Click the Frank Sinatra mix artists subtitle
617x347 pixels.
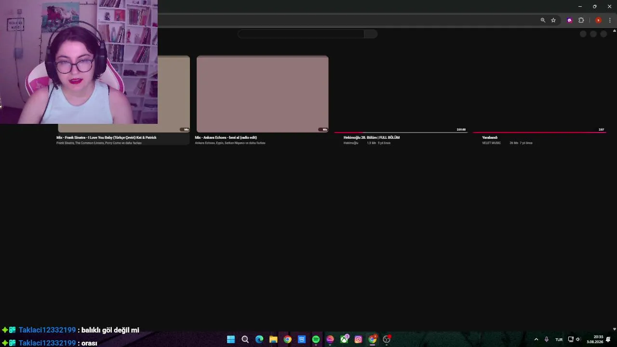tap(99, 143)
